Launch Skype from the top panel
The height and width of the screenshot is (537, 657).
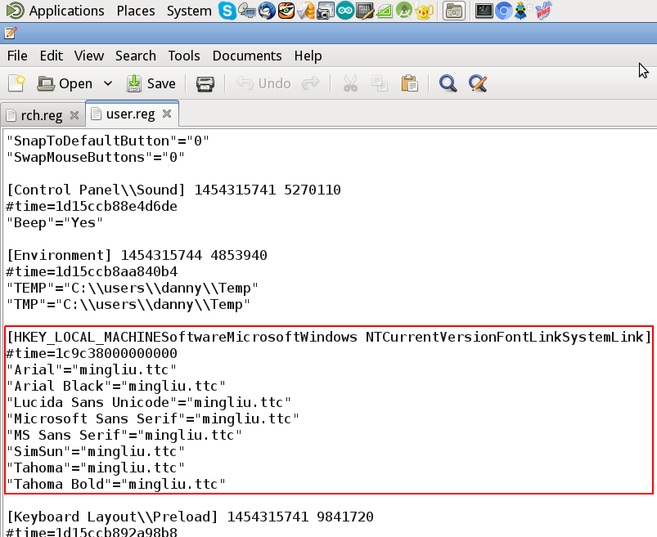tap(227, 11)
